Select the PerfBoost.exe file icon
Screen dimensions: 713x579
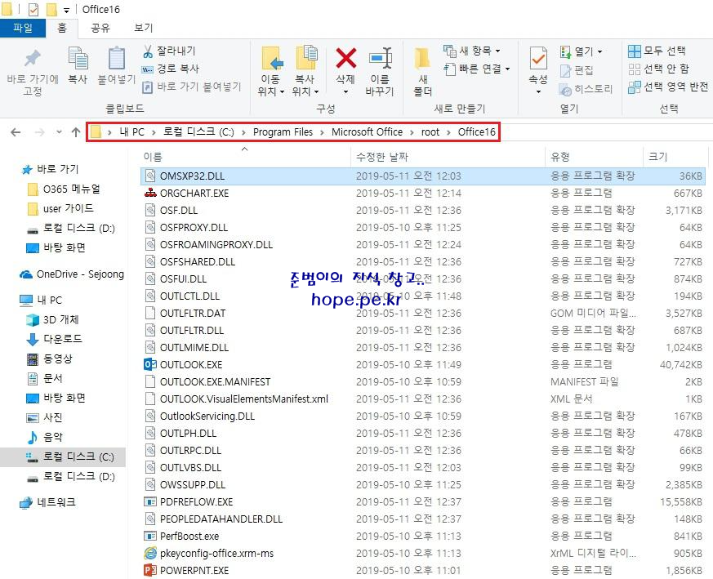click(x=150, y=536)
